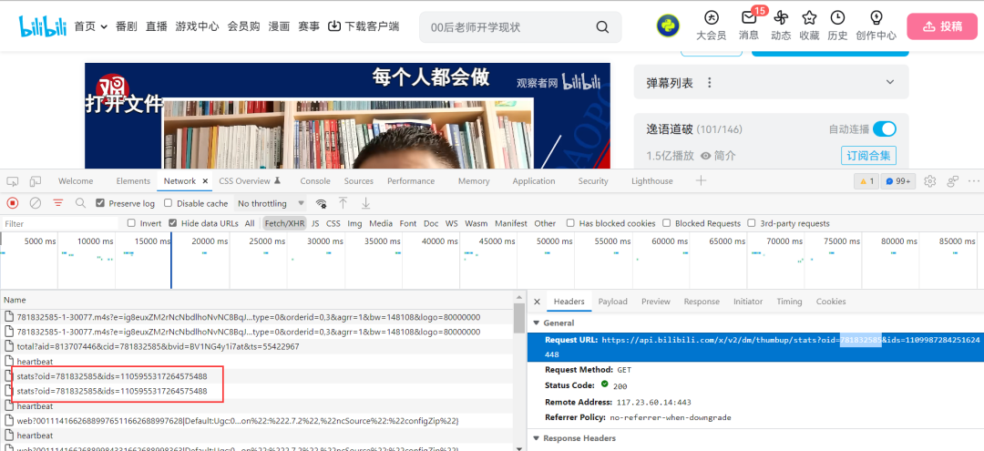984x451 pixels.
Task: Switch to the Elements tab
Action: pyautogui.click(x=133, y=180)
